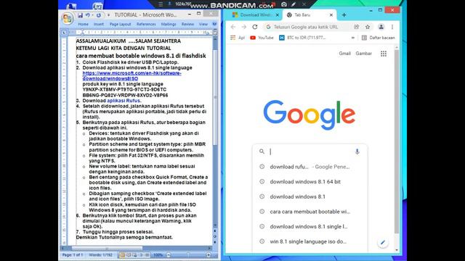Click Word Help question mark icon
This screenshot has height=261, width=465.
point(214,24)
